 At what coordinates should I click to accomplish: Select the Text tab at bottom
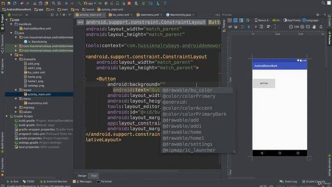click(94, 176)
